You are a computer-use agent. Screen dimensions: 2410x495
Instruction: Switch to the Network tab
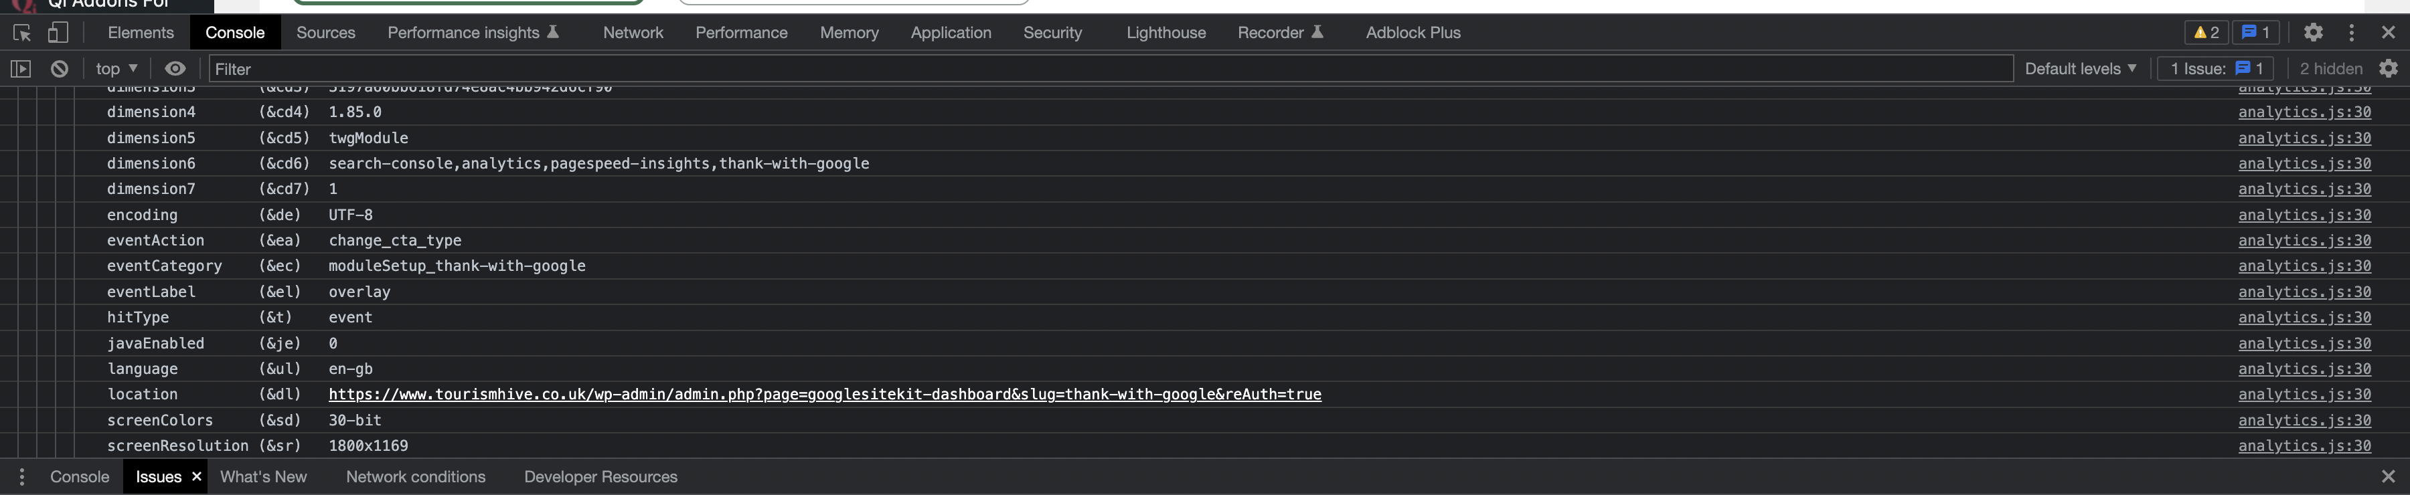point(633,33)
